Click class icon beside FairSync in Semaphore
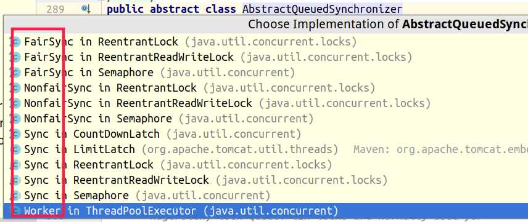Image resolution: width=528 pixels, height=222 pixels. pos(15,73)
